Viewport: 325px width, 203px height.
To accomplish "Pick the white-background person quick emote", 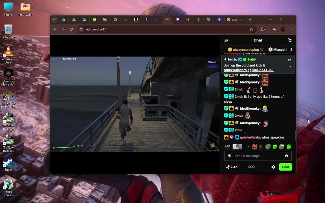I will 237,147.
